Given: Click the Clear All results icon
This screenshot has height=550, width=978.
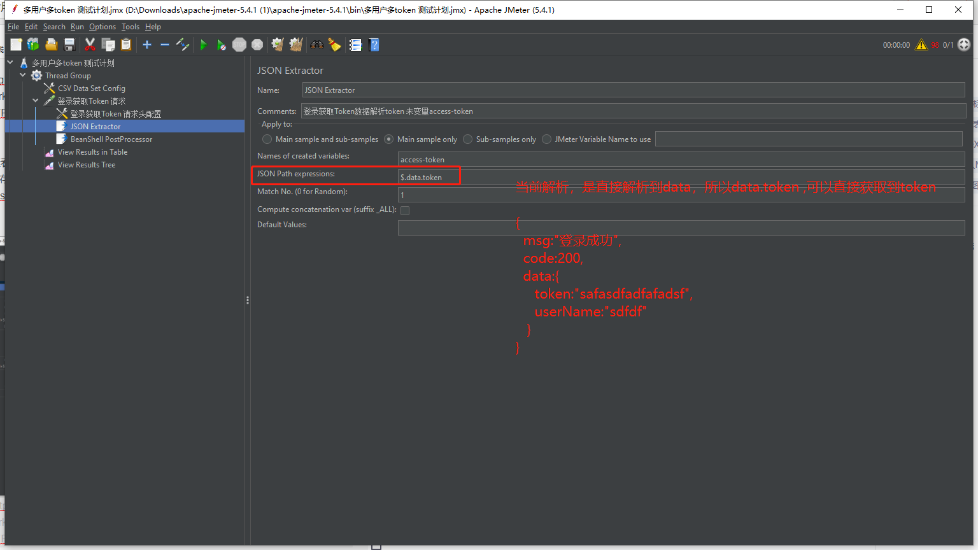Looking at the screenshot, I should 295,45.
